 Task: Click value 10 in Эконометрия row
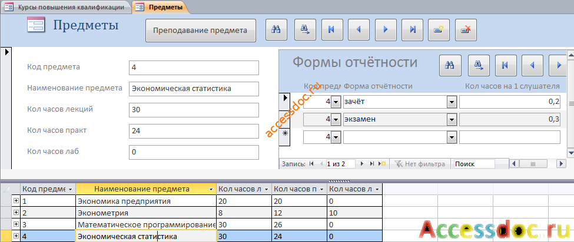[355, 213]
